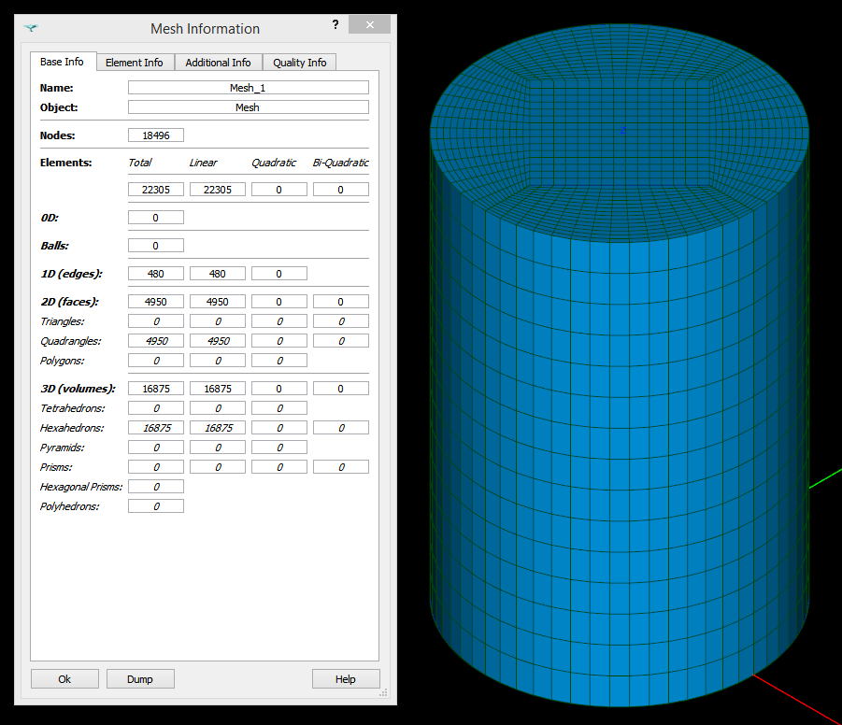Screen dimensions: 842x725
Task: Click the red axis line in viewport
Action: [794, 696]
